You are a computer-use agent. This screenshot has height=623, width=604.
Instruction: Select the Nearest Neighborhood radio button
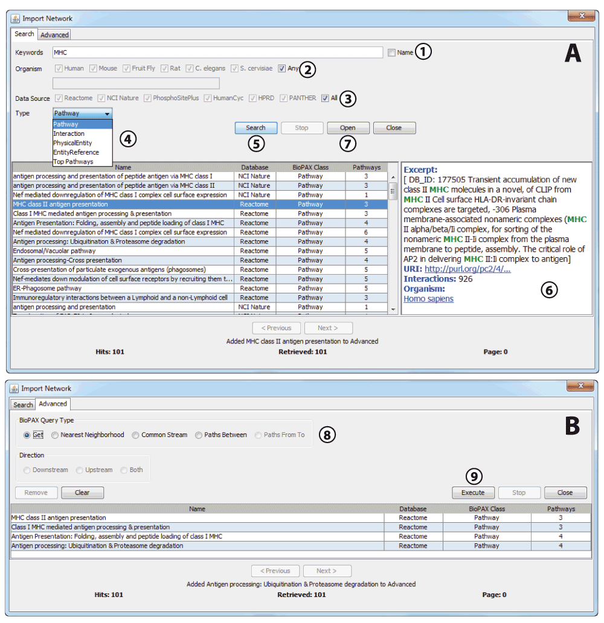coord(55,435)
